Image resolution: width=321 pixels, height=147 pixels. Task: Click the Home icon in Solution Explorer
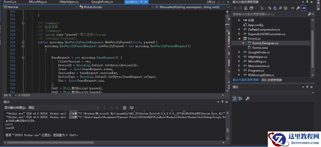tap(246, 8)
